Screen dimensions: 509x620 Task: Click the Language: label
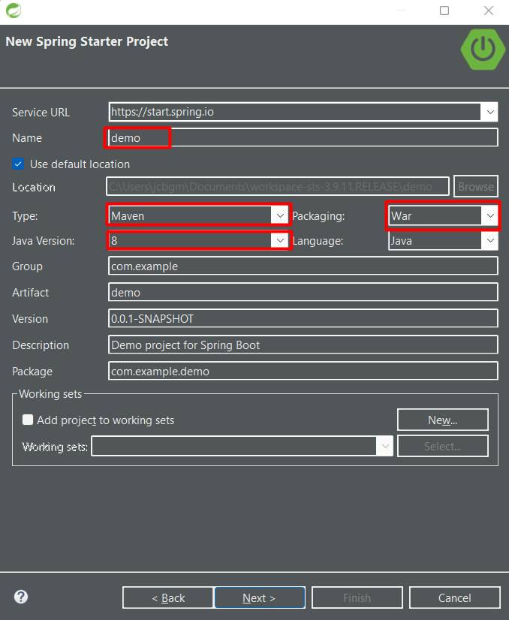click(x=318, y=240)
